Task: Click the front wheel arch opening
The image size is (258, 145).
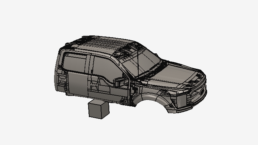Action: coord(150,103)
